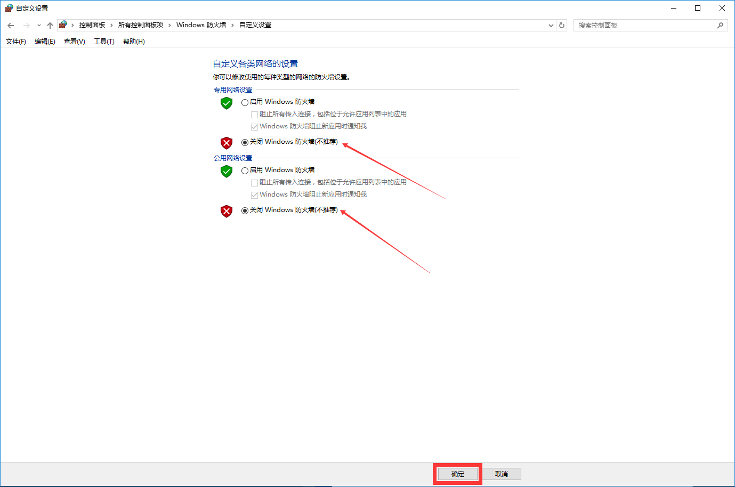Confirm settings with 确定 button
Viewport: 735px width, 487px height.
point(458,474)
